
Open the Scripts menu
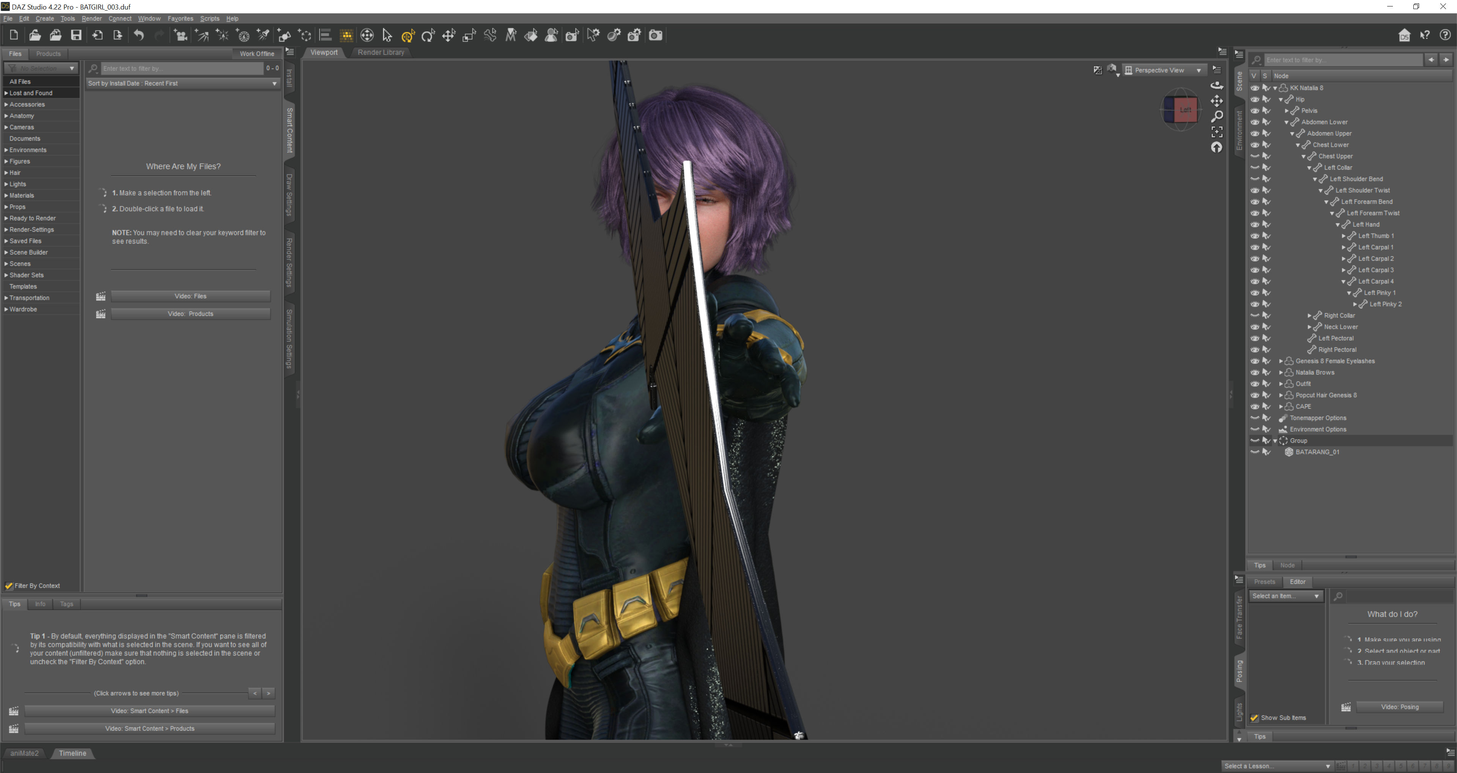(209, 18)
